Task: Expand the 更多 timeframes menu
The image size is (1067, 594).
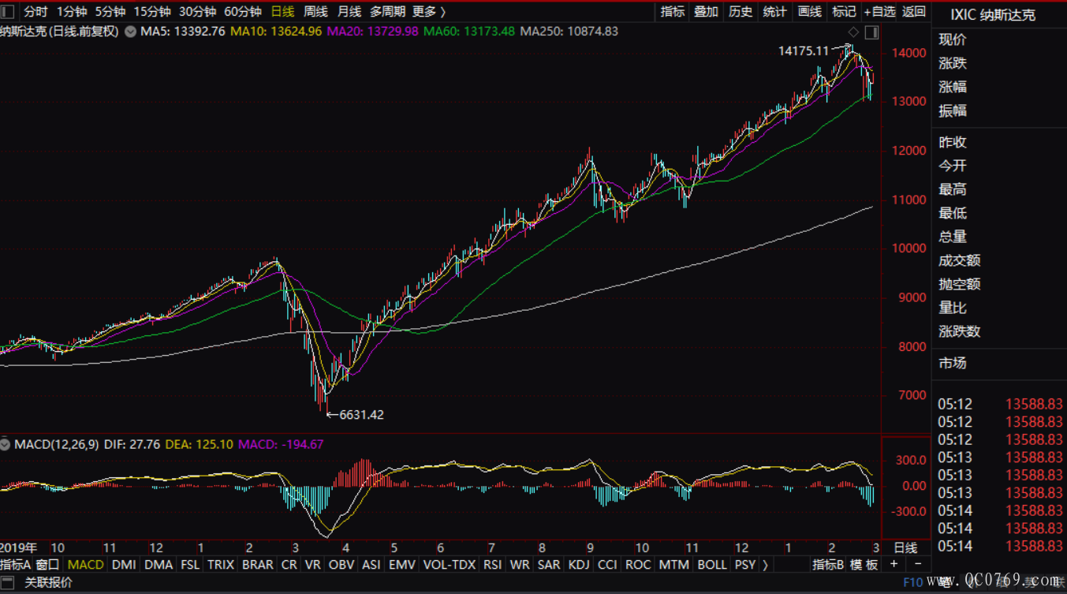Action: point(428,12)
